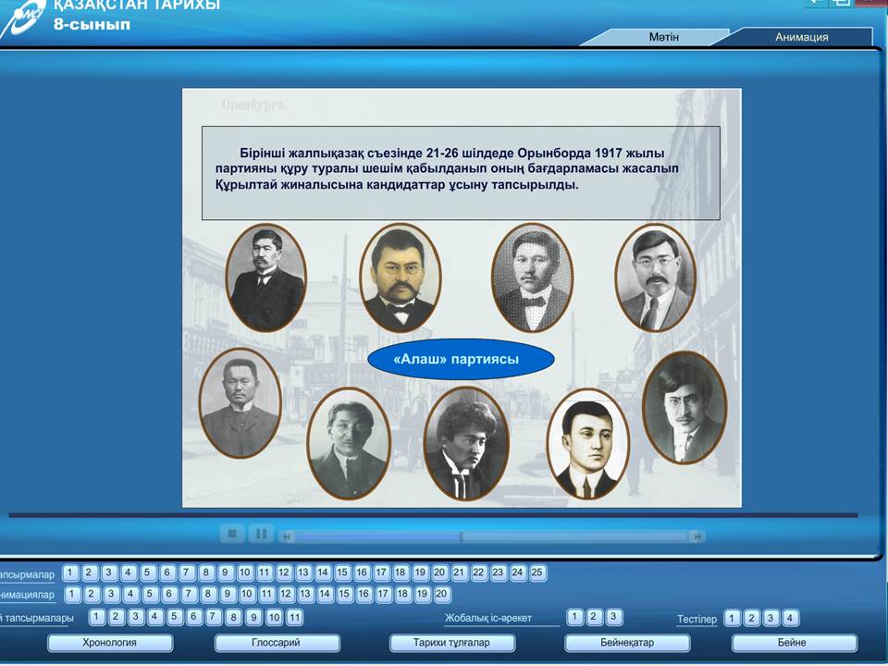The image size is (888, 666).
Task: Open Жобалық іс-әрекет item 1
Action: (x=574, y=617)
